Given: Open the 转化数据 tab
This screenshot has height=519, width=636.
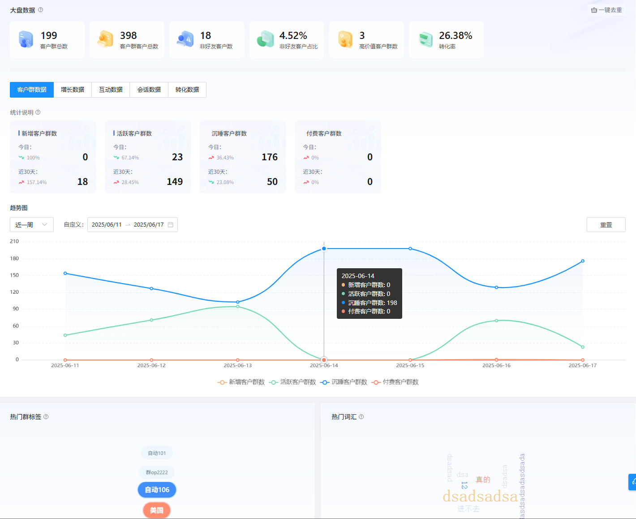Looking at the screenshot, I should [x=187, y=90].
